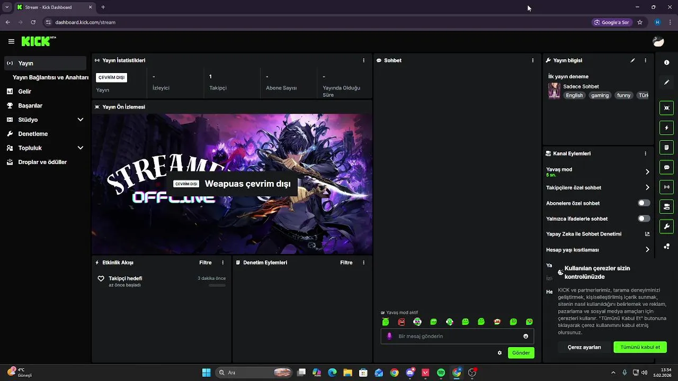
Task: Toggle the stream preview widget icon in sidebar
Action: [666, 108]
